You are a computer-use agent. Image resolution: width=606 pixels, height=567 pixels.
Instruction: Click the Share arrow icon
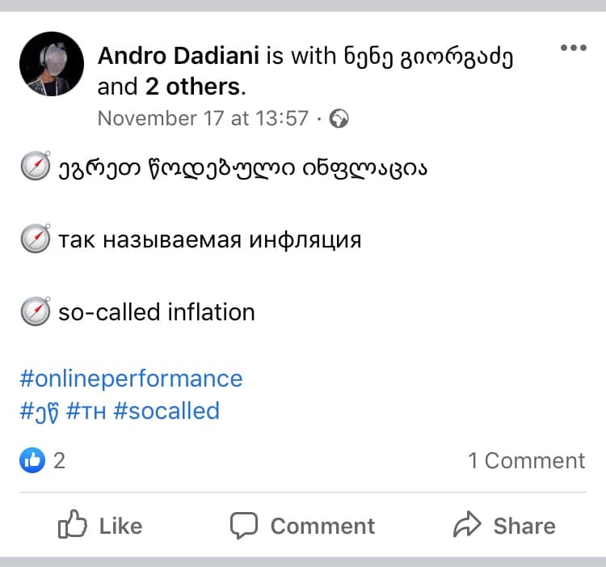467,524
